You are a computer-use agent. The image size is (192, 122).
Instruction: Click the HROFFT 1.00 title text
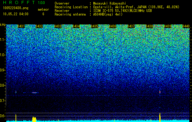[24, 2]
